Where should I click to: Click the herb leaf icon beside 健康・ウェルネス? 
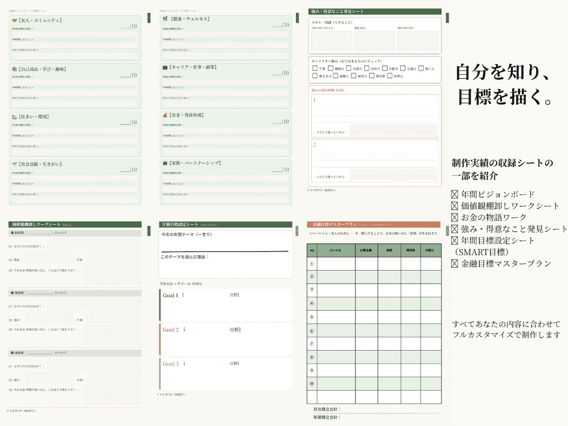pos(165,19)
